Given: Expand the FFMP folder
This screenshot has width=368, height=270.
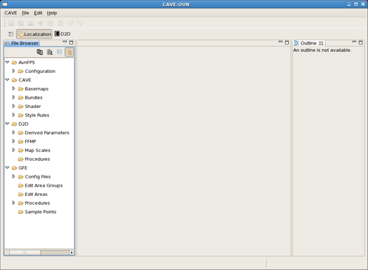Looking at the screenshot, I should 13,141.
